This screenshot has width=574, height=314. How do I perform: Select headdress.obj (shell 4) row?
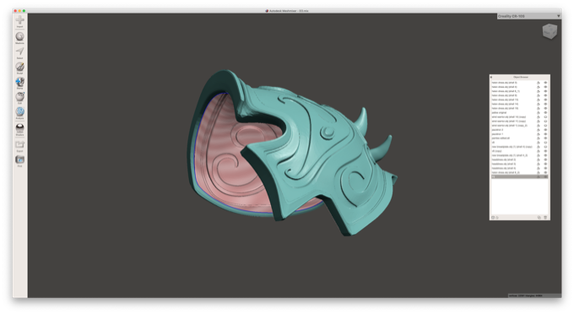[x=519, y=168]
